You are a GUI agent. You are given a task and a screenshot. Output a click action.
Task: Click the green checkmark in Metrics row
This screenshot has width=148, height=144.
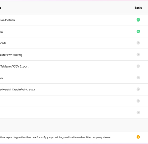(138, 20)
